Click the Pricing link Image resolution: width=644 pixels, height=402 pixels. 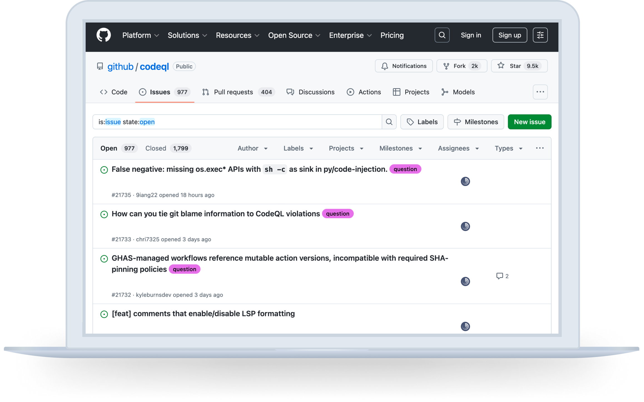(x=392, y=35)
